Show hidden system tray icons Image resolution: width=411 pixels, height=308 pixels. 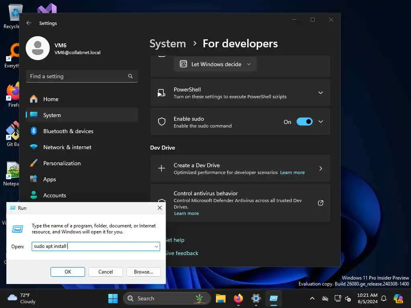[312, 298]
